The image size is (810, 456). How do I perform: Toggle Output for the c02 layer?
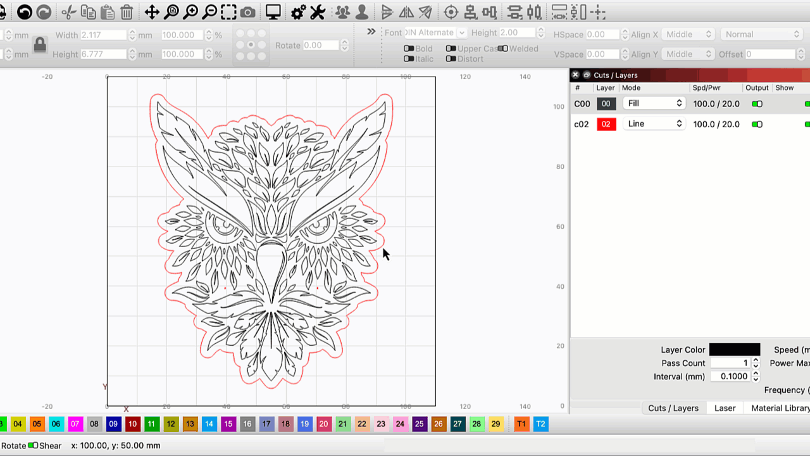[757, 123]
